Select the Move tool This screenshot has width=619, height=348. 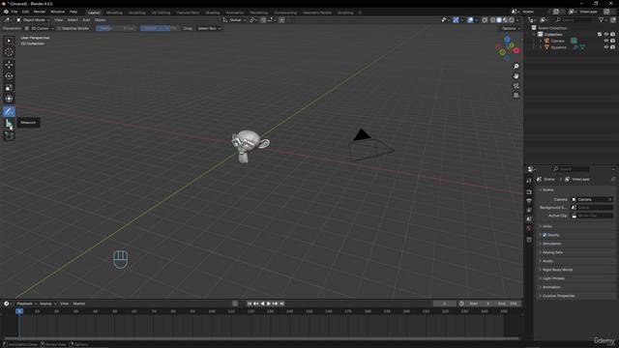click(x=9, y=65)
